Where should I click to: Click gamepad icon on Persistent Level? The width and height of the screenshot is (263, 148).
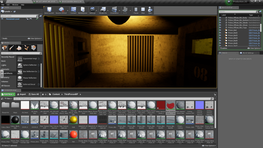(31, 19)
